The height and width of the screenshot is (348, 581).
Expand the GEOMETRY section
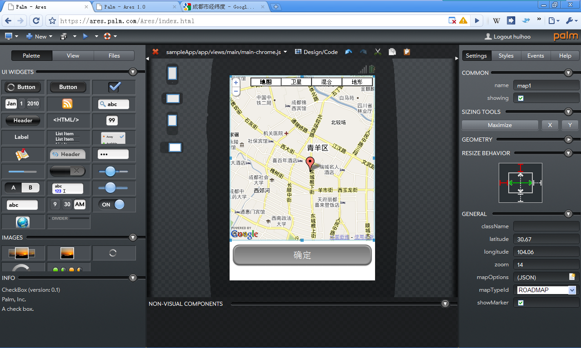coord(568,139)
